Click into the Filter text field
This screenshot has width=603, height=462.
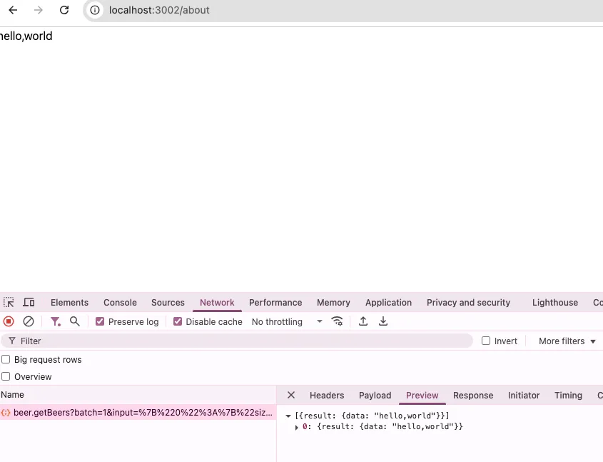[x=237, y=341]
